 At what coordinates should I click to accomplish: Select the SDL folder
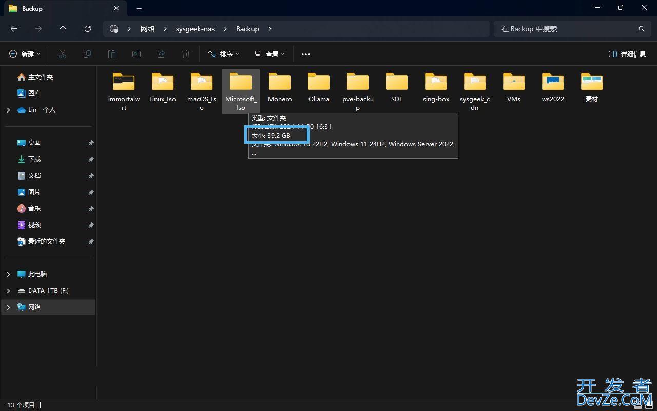coord(397,87)
